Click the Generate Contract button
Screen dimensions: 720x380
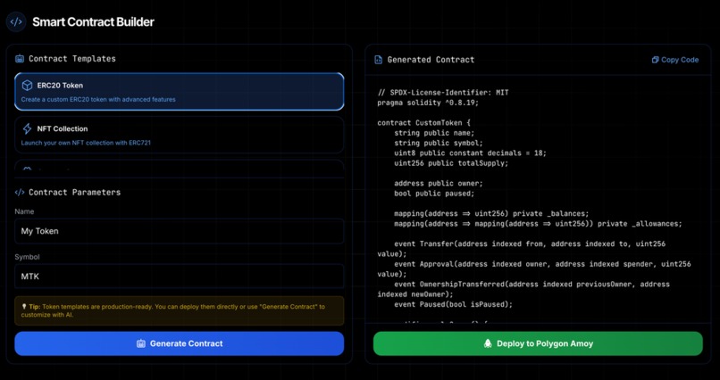(x=179, y=343)
